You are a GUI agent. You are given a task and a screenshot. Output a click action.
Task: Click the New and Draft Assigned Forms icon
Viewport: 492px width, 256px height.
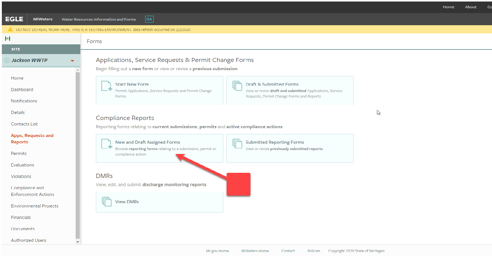point(106,144)
